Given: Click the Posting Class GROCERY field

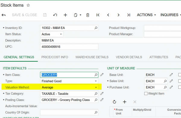Looking at the screenshot, I should tap(69, 100).
